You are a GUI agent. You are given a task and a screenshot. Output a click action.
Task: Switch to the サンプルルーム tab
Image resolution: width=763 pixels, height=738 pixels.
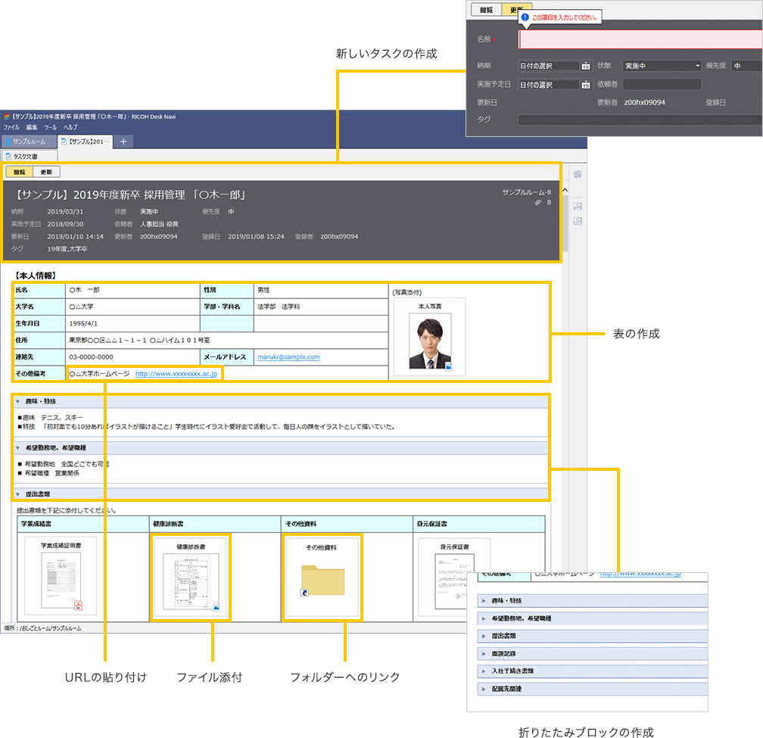click(27, 142)
